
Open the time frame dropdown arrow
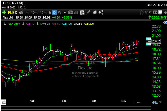pyautogui.click(x=65, y=13)
